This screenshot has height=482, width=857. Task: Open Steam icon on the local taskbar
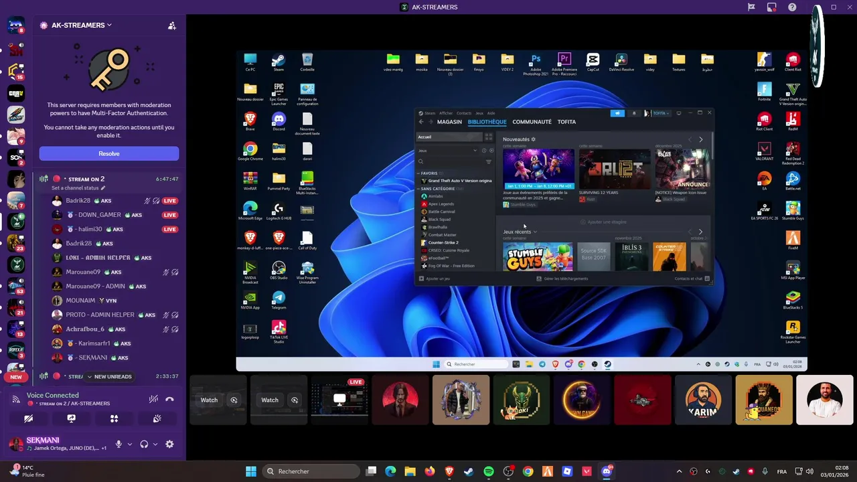coord(469,471)
